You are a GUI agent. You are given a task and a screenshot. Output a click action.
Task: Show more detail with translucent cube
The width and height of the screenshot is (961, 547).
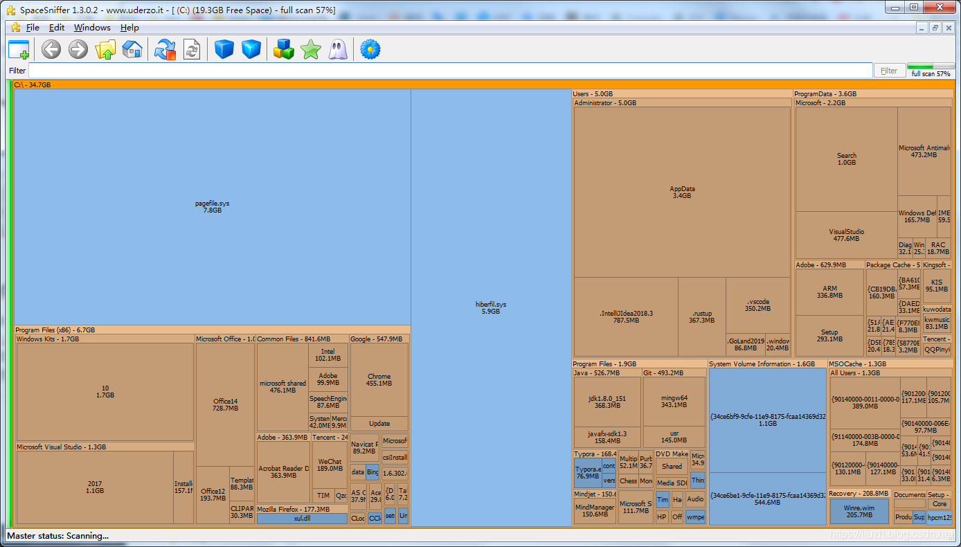click(251, 49)
